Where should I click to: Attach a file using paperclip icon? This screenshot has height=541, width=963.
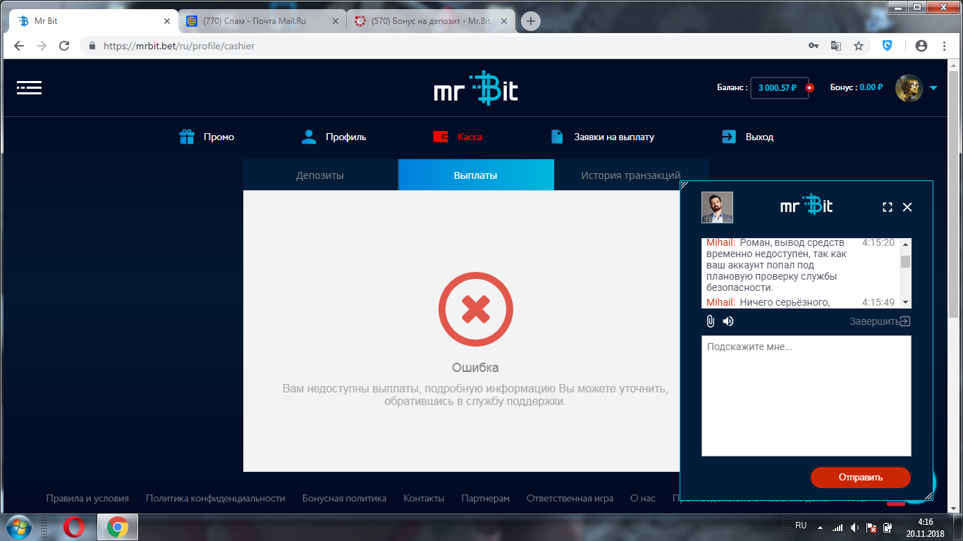tap(711, 321)
